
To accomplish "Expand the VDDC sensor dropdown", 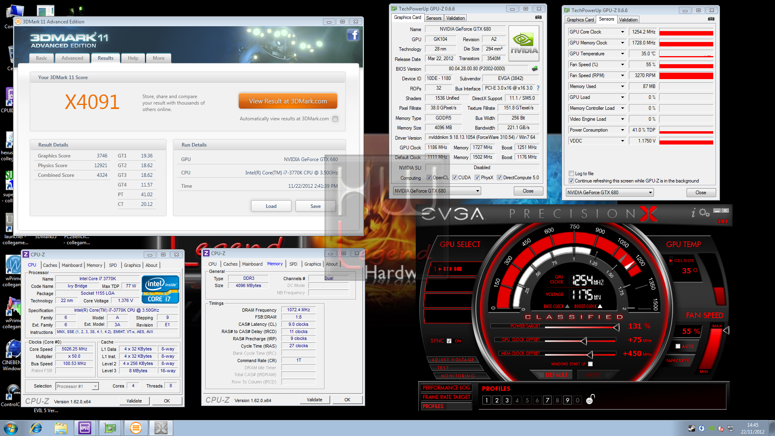I will [622, 141].
